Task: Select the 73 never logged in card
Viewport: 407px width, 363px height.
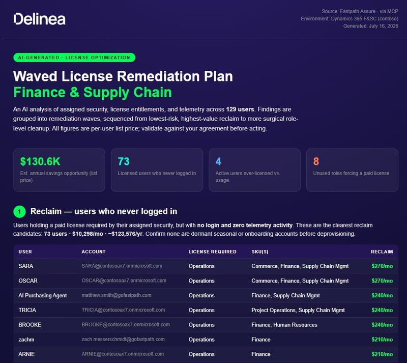Action: coord(157,170)
